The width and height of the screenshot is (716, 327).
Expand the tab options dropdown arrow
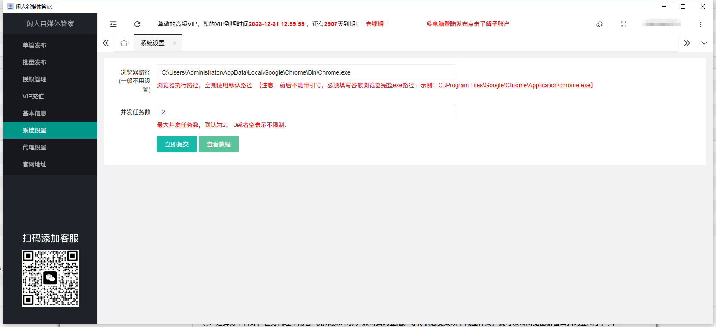click(704, 43)
